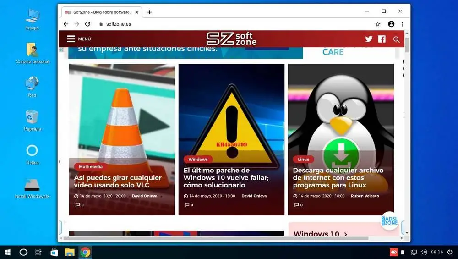Open the Equipo desktop icon
Image resolution: width=458 pixels, height=259 pixels.
pyautogui.click(x=32, y=19)
